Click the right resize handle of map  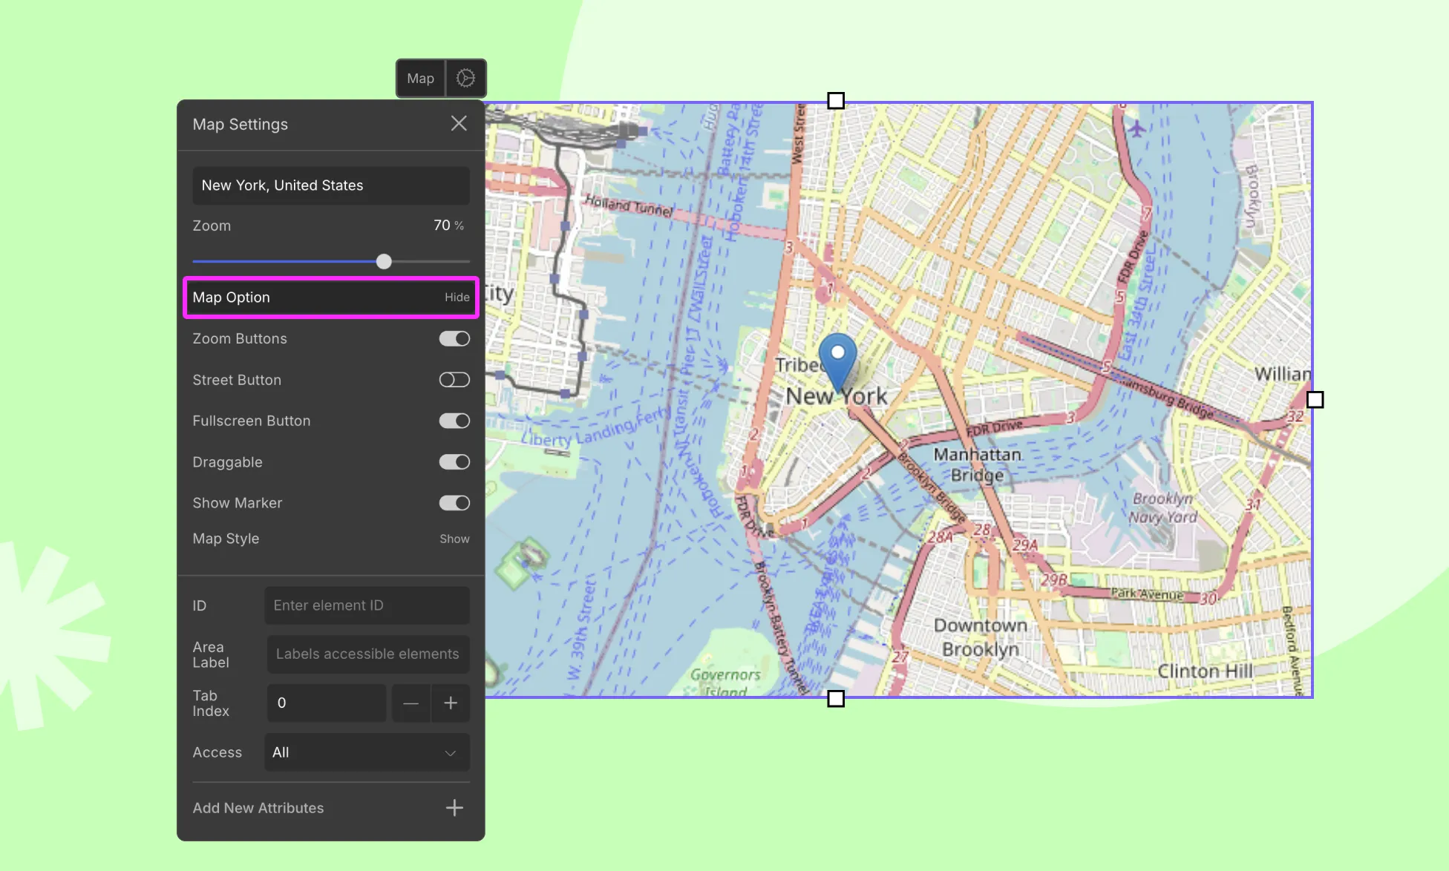pyautogui.click(x=1315, y=400)
